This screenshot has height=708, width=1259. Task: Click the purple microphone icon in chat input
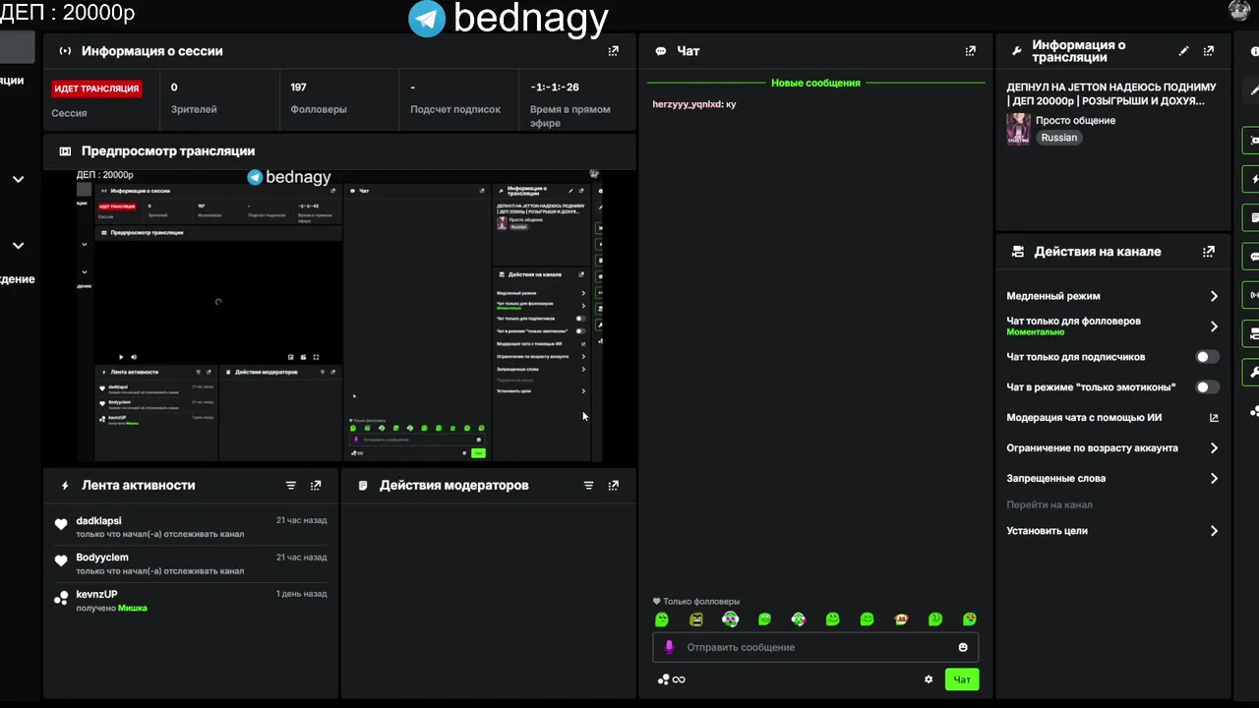[x=670, y=647]
